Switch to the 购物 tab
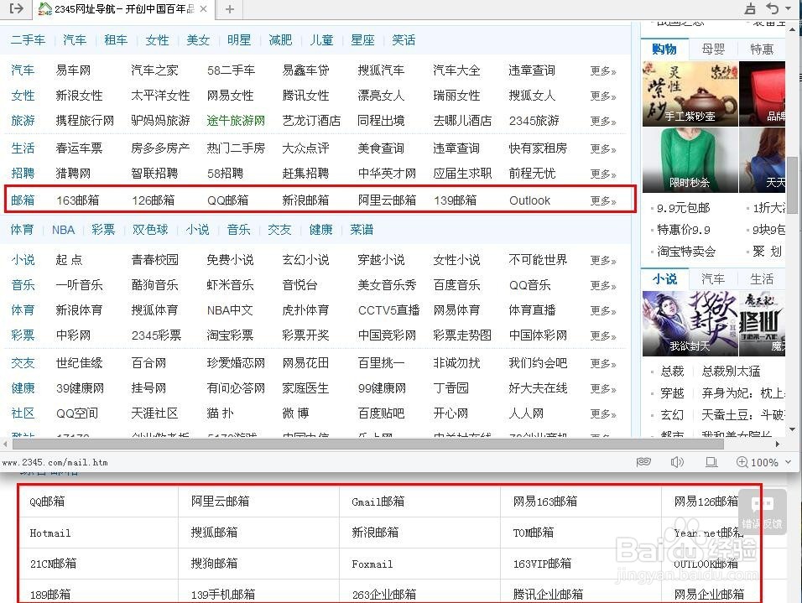The image size is (802, 603). click(664, 49)
